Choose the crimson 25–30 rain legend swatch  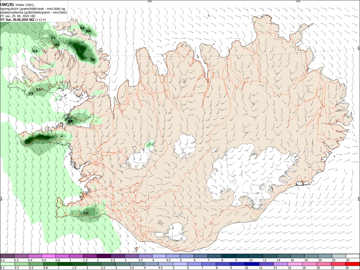tap(338, 264)
